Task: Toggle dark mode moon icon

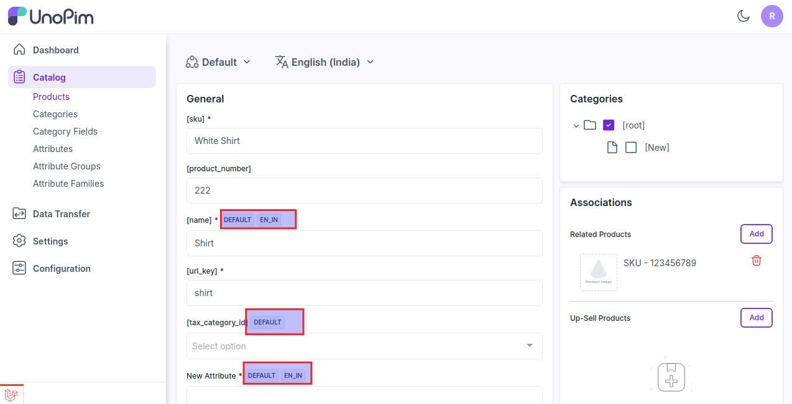Action: tap(743, 16)
